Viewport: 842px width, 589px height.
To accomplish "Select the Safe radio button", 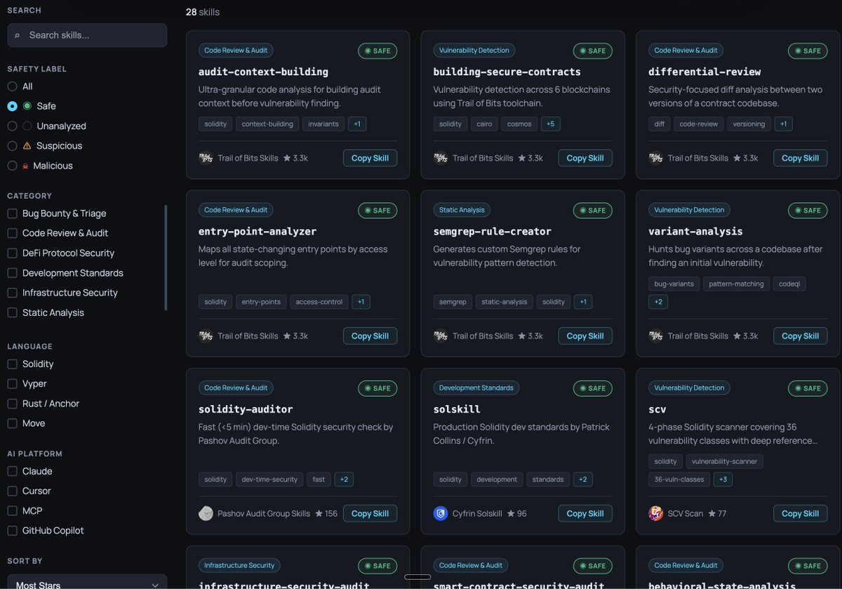I will point(12,106).
